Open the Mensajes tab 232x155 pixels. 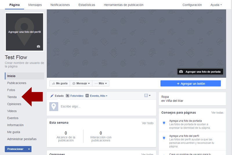point(35,5)
